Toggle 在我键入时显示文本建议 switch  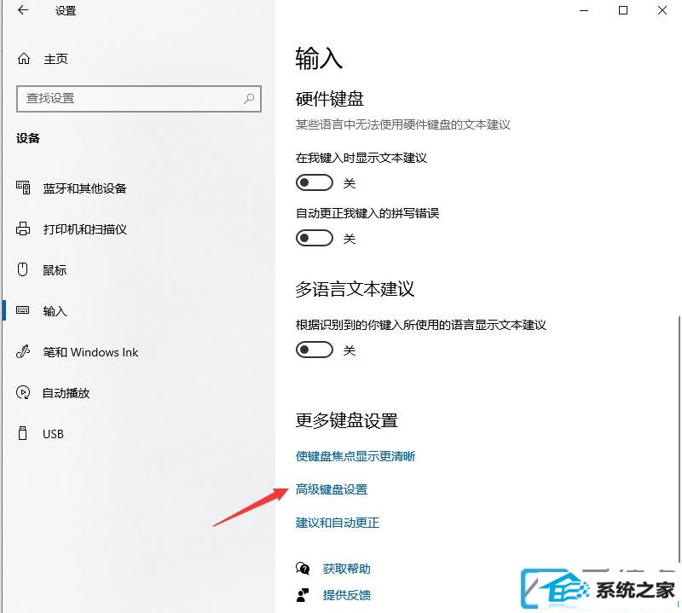[x=315, y=182]
